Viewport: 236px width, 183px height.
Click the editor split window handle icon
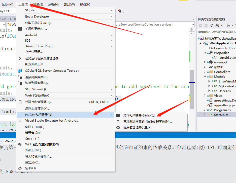[x=192, y=29]
